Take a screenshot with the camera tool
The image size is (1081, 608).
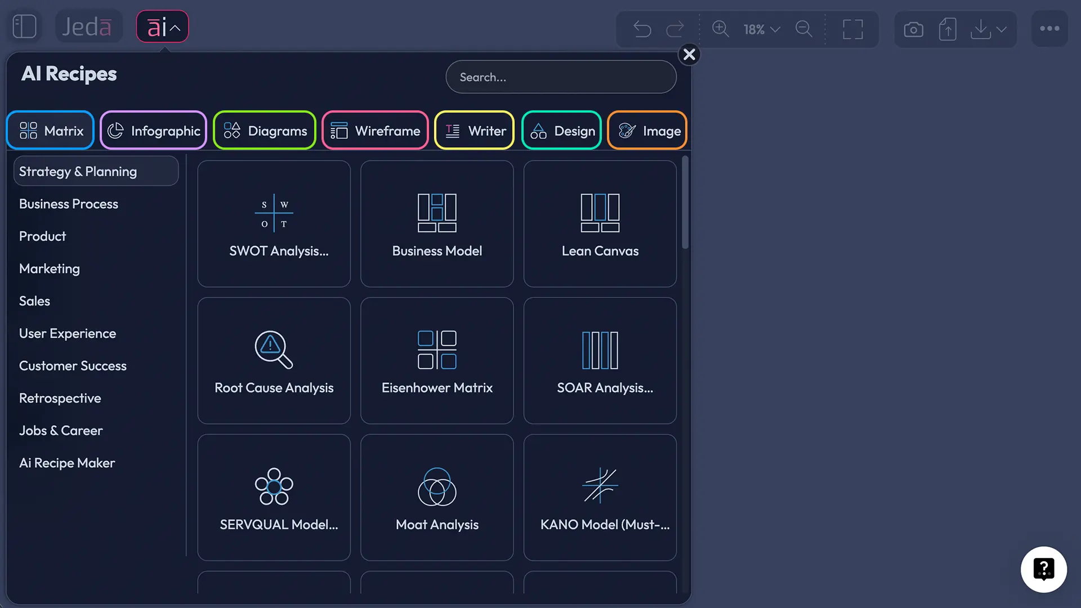point(913,29)
